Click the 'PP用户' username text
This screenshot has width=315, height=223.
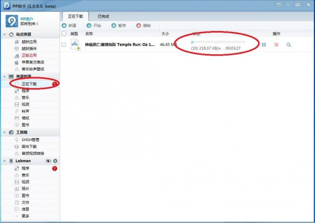pyautogui.click(x=27, y=19)
